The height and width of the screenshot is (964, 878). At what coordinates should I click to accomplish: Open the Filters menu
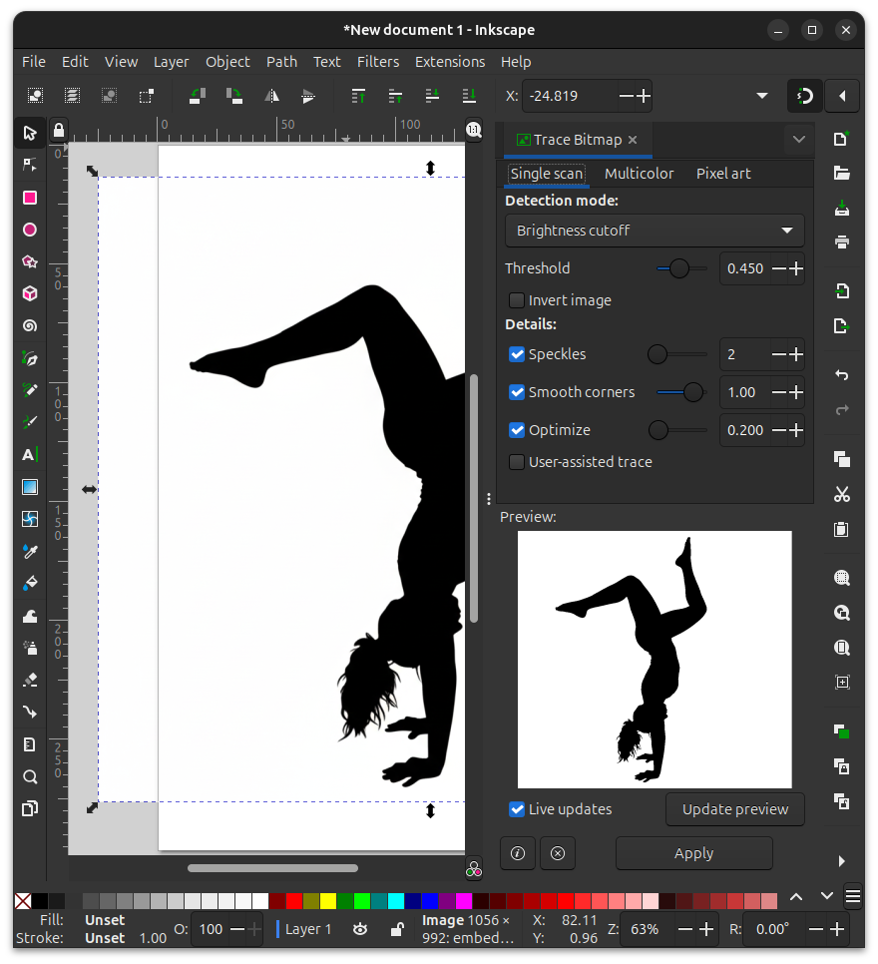point(377,62)
